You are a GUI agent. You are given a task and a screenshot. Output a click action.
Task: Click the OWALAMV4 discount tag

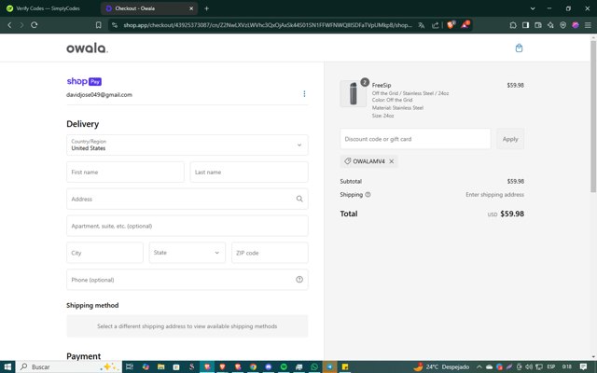(x=368, y=161)
